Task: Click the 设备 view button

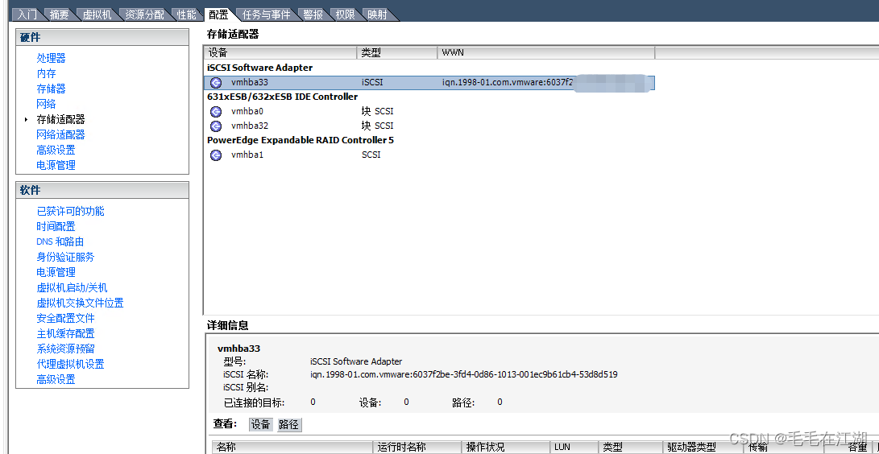Action: [261, 424]
